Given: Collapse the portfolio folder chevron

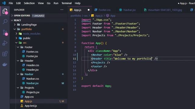Looking at the screenshot, I should click(x=15, y=29).
